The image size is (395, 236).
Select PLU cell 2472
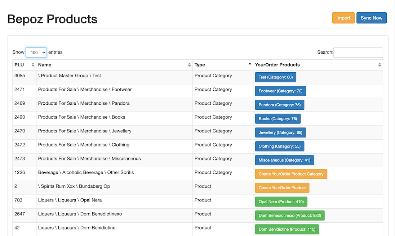pyautogui.click(x=20, y=145)
